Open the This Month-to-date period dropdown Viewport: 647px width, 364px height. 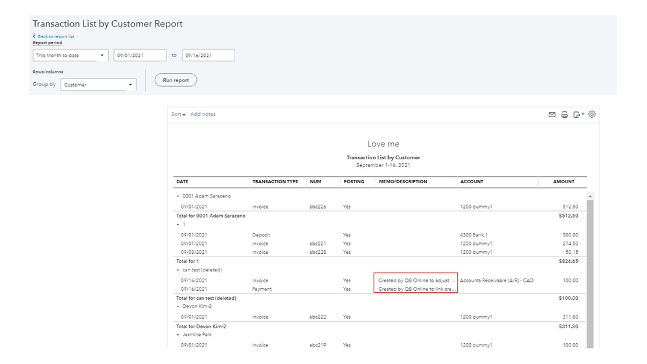[70, 56]
